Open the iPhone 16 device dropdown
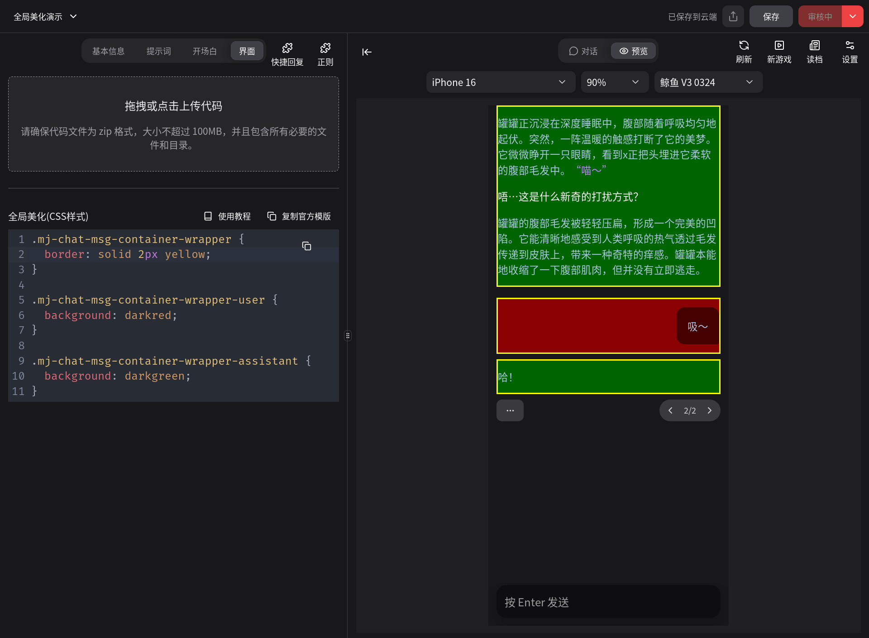869x638 pixels. point(500,82)
